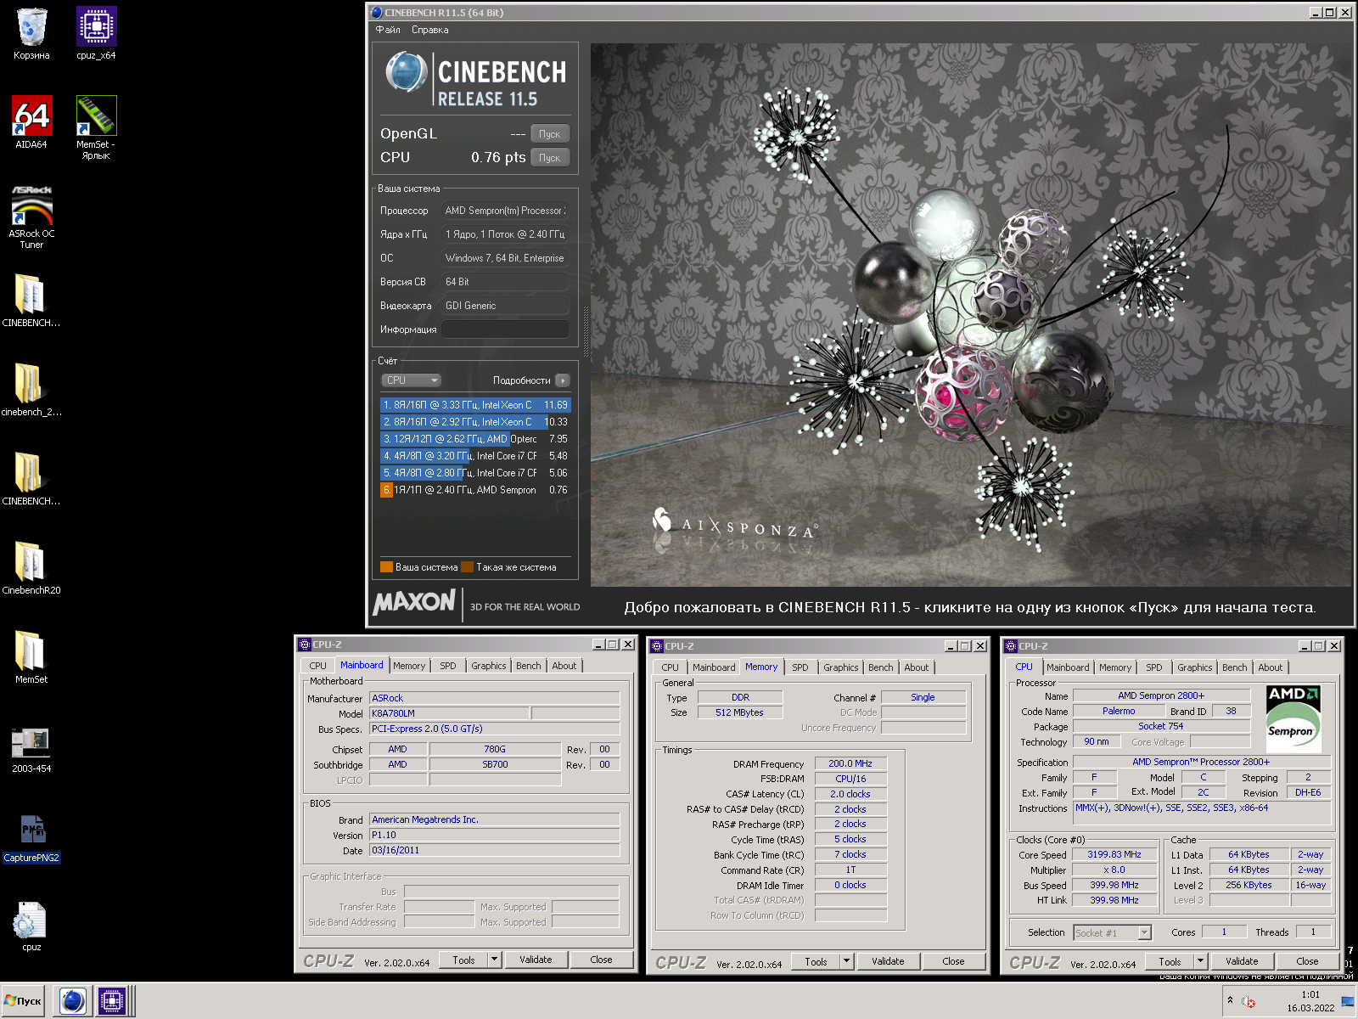This screenshot has height=1019, width=1358.
Task: Open Tools dropdown arrow in Memory CPU-Z window
Action: (x=846, y=962)
